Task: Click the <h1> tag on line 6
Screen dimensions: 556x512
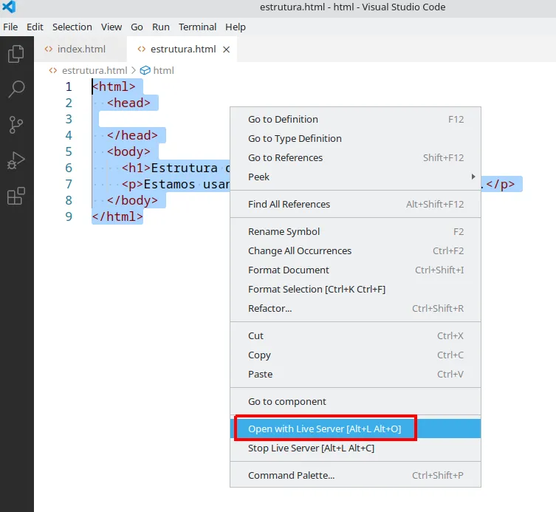Action: pos(136,168)
